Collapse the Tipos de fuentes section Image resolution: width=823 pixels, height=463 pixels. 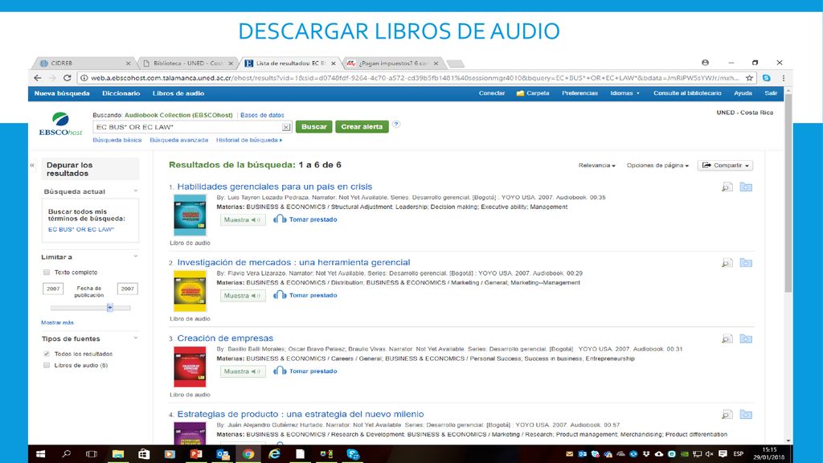[x=135, y=338]
